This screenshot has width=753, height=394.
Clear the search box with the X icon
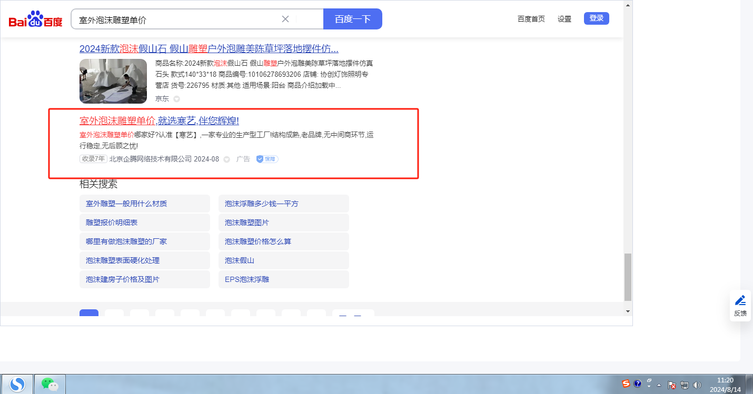(x=285, y=19)
